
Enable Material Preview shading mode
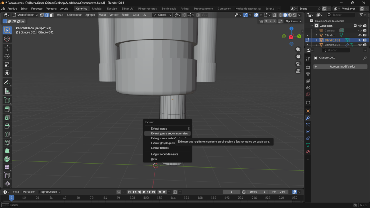click(290, 15)
